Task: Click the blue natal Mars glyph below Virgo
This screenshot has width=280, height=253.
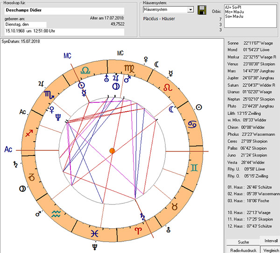Action: coord(127,79)
